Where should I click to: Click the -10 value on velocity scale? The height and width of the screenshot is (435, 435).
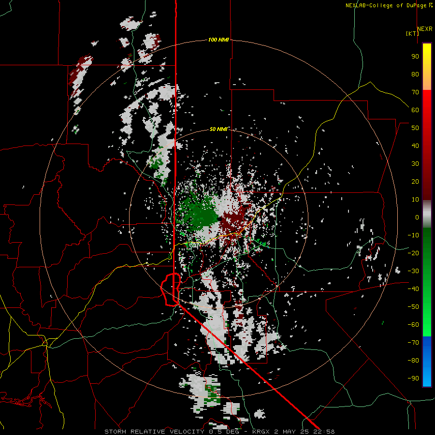(x=413, y=235)
